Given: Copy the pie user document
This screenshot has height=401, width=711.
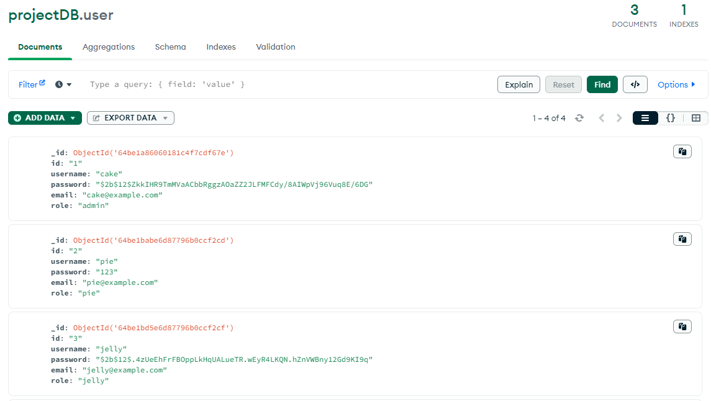Looking at the screenshot, I should 682,239.
